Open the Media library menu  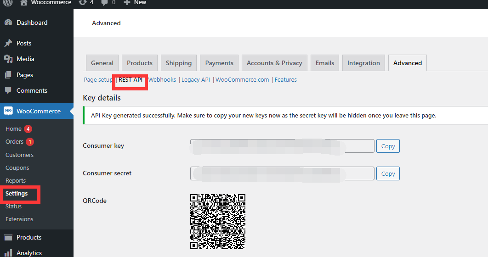tap(25, 59)
